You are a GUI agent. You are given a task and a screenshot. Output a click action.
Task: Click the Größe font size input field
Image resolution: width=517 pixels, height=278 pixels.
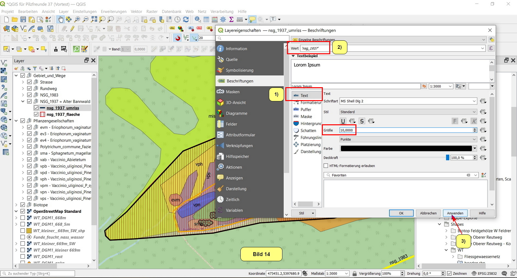pos(406,130)
